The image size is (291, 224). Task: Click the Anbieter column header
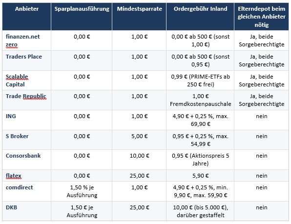pos(27,17)
